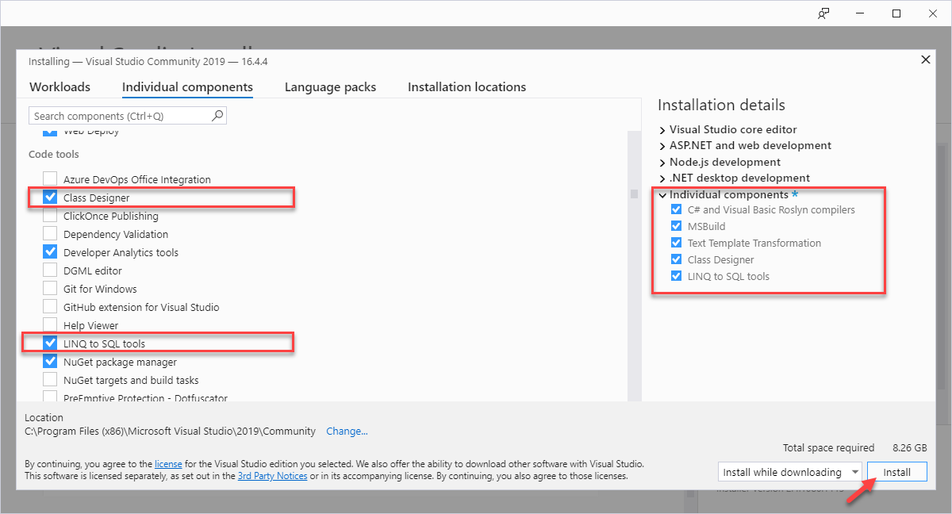
Task: Uncheck C# and Visual Basic Roslyn compilers
Action: [x=676, y=209]
